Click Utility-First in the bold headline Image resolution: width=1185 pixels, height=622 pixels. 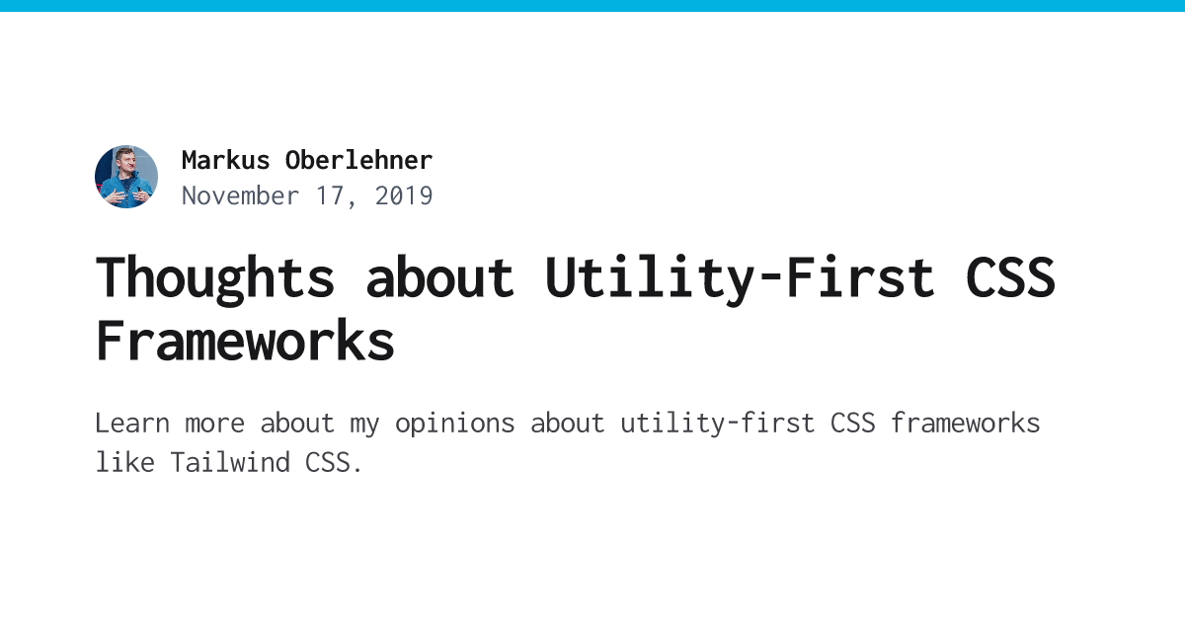tap(740, 277)
